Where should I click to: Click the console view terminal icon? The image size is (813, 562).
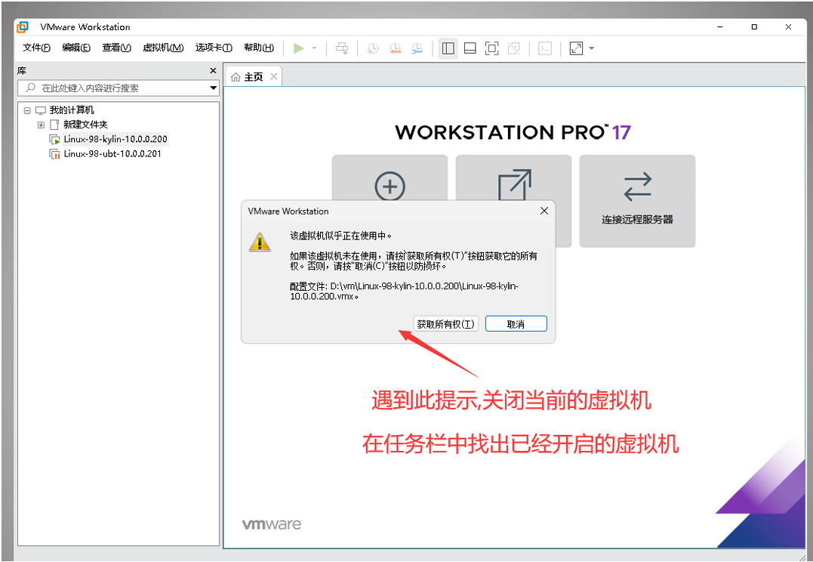pos(544,48)
